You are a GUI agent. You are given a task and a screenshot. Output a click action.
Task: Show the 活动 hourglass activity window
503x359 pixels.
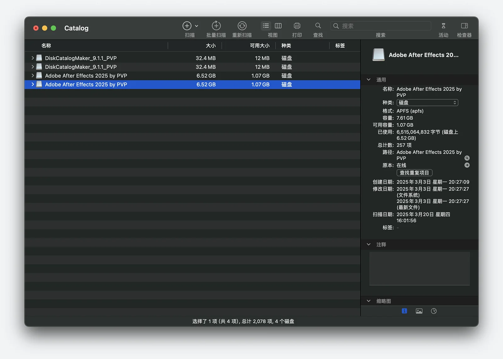(444, 26)
